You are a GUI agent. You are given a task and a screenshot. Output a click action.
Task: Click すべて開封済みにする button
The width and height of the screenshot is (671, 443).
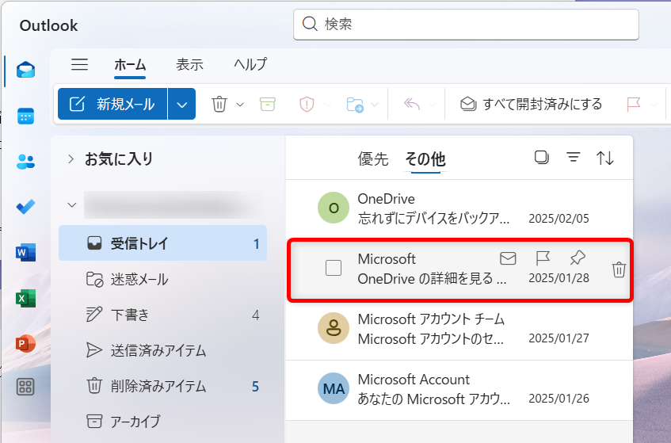[532, 104]
